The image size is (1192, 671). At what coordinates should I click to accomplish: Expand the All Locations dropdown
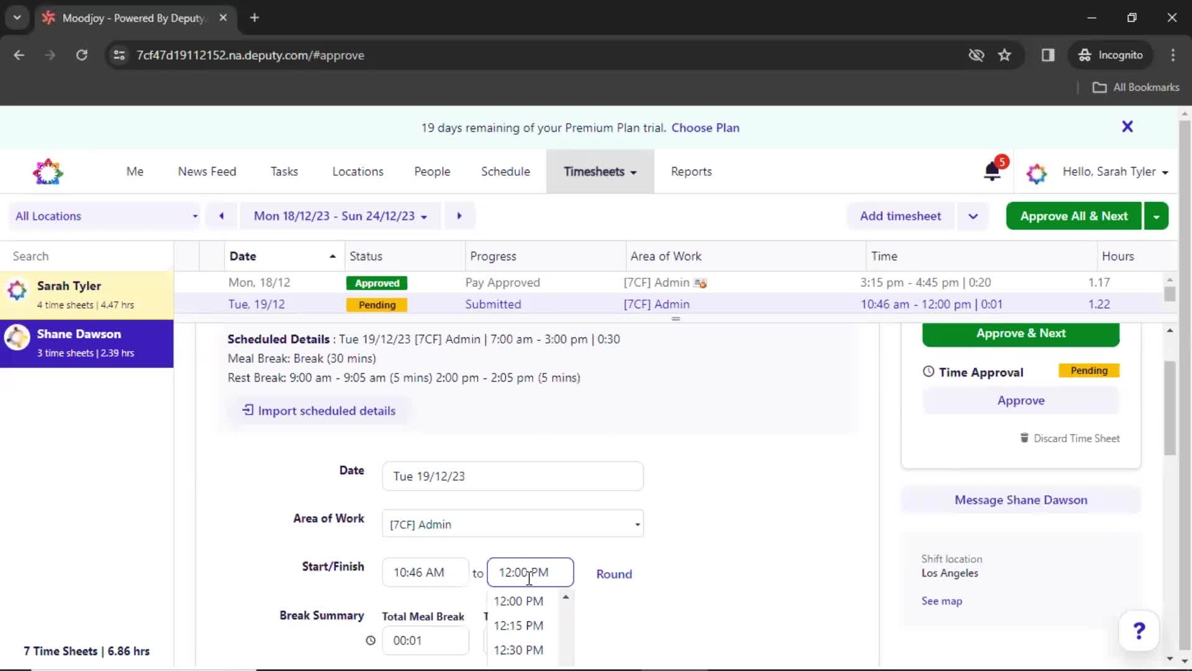[105, 216]
